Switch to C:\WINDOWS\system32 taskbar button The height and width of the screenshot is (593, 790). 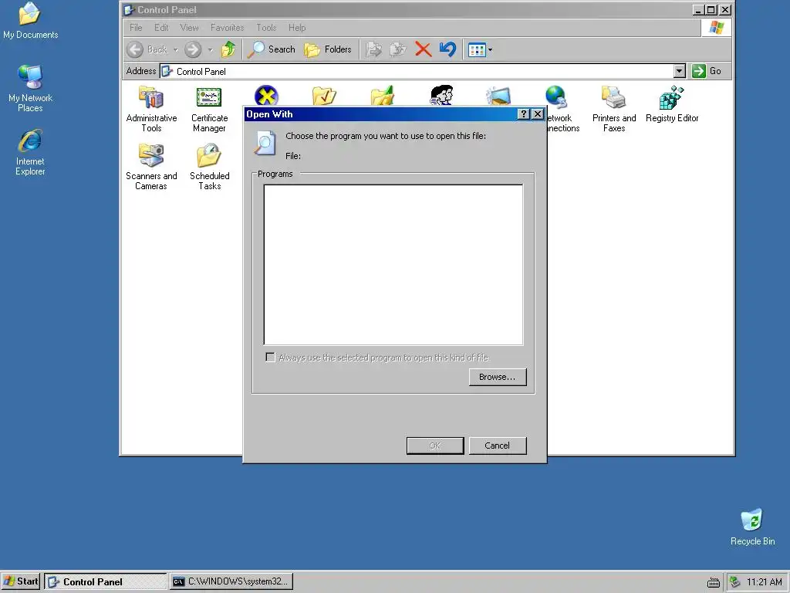click(231, 581)
